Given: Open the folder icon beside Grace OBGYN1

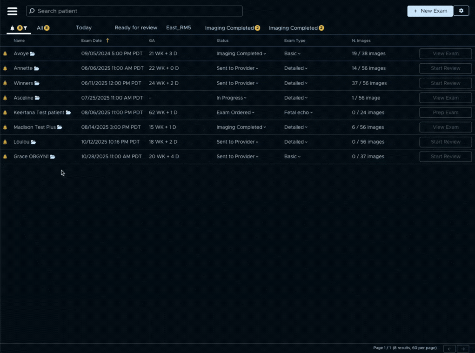Looking at the screenshot, I should click(53, 157).
